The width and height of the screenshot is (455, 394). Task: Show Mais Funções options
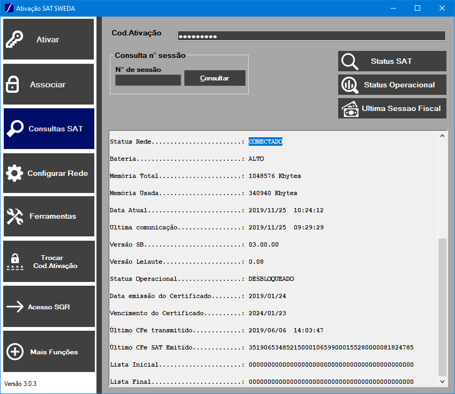coord(49,352)
